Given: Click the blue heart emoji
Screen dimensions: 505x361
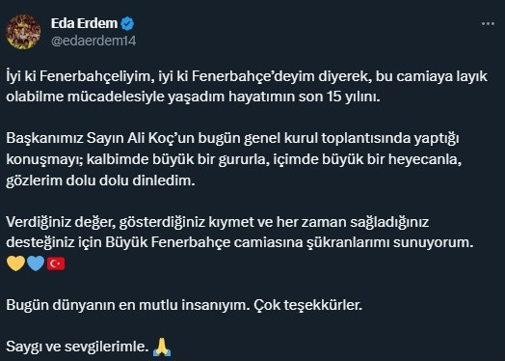Looking at the screenshot, I should click(x=36, y=264).
